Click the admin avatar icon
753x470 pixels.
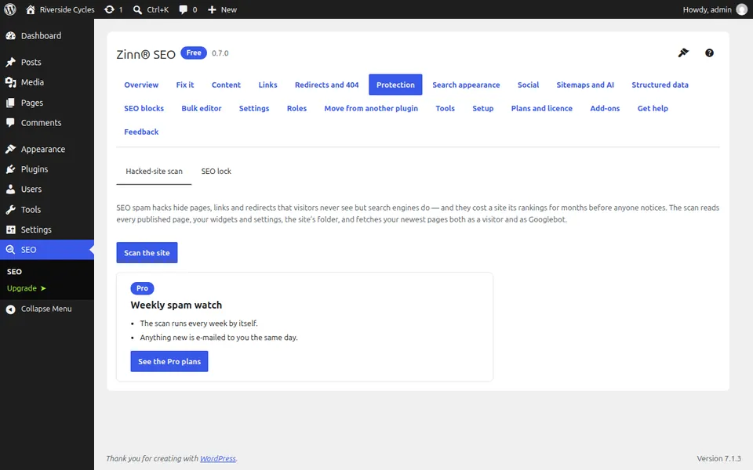click(741, 9)
